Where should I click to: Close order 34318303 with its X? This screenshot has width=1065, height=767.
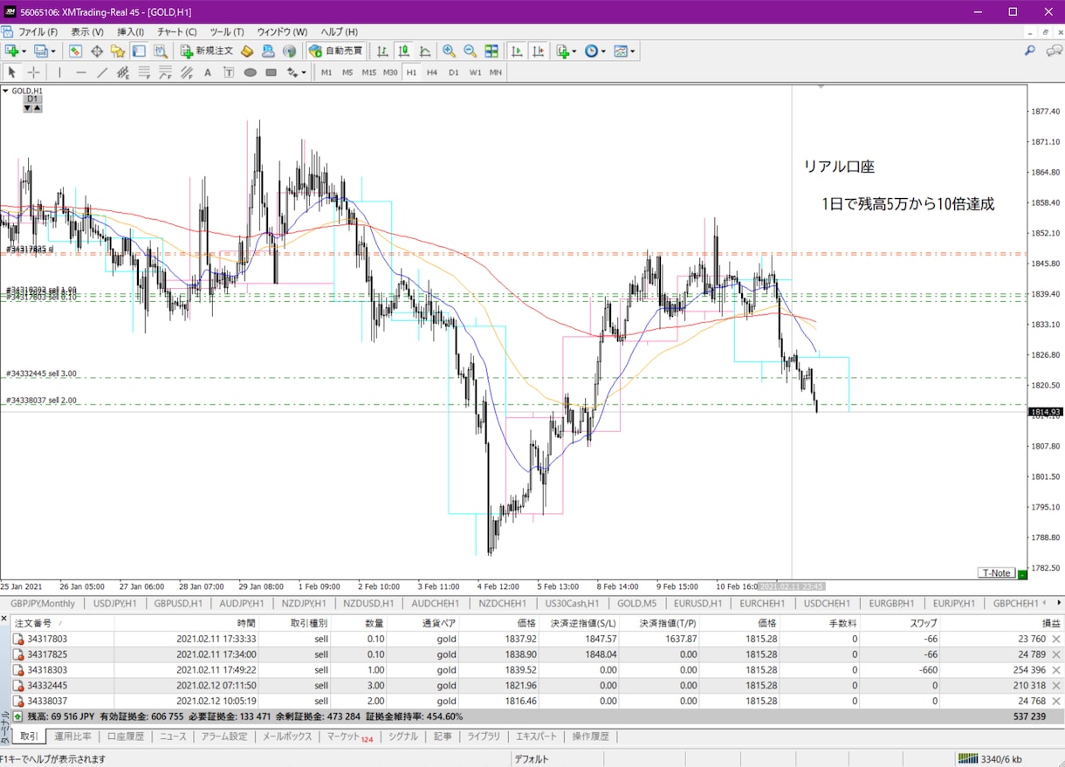(x=1056, y=670)
